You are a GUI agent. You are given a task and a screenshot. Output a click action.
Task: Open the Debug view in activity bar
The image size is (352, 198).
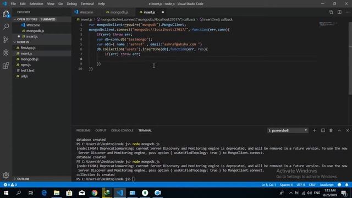tap(6, 53)
